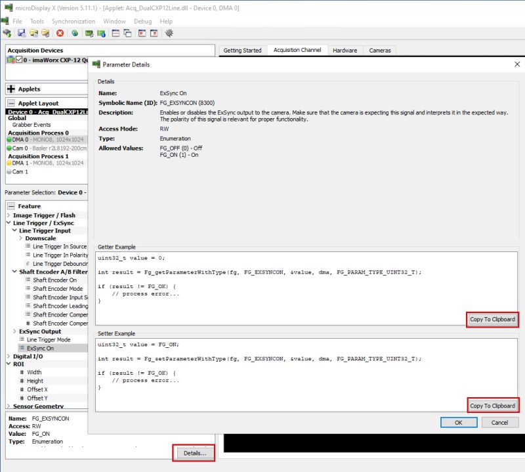The image size is (525, 472).
Task: Select Line Trigger Mode parameter
Action: [x=49, y=339]
